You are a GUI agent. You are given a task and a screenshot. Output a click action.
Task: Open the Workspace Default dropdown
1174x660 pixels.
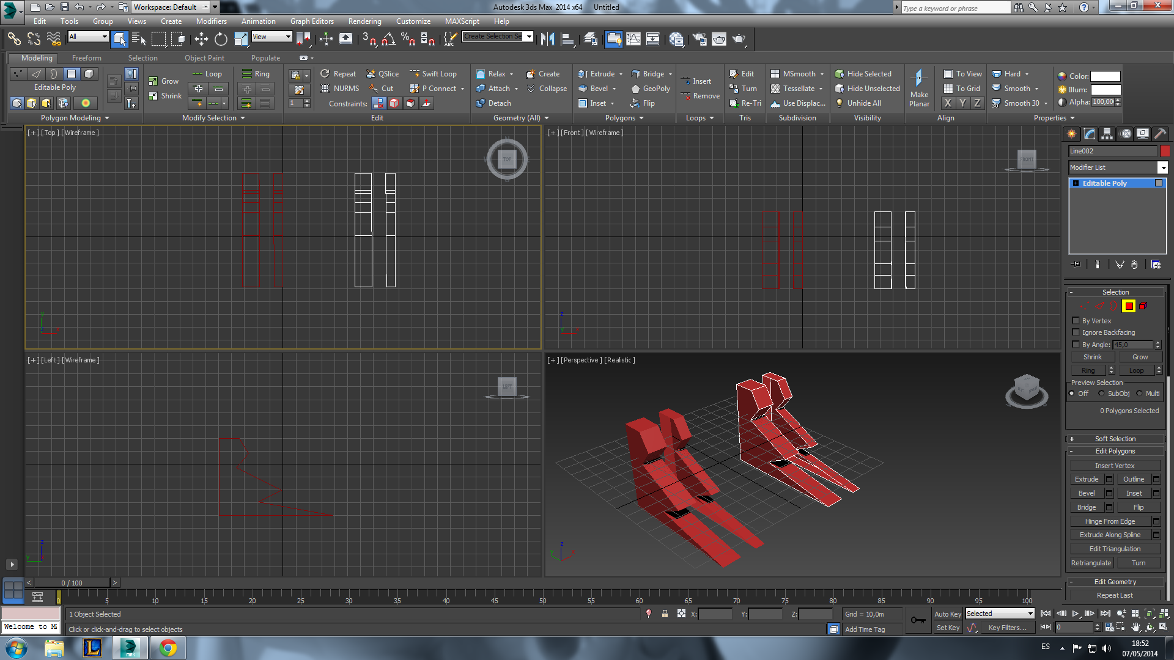pos(205,7)
